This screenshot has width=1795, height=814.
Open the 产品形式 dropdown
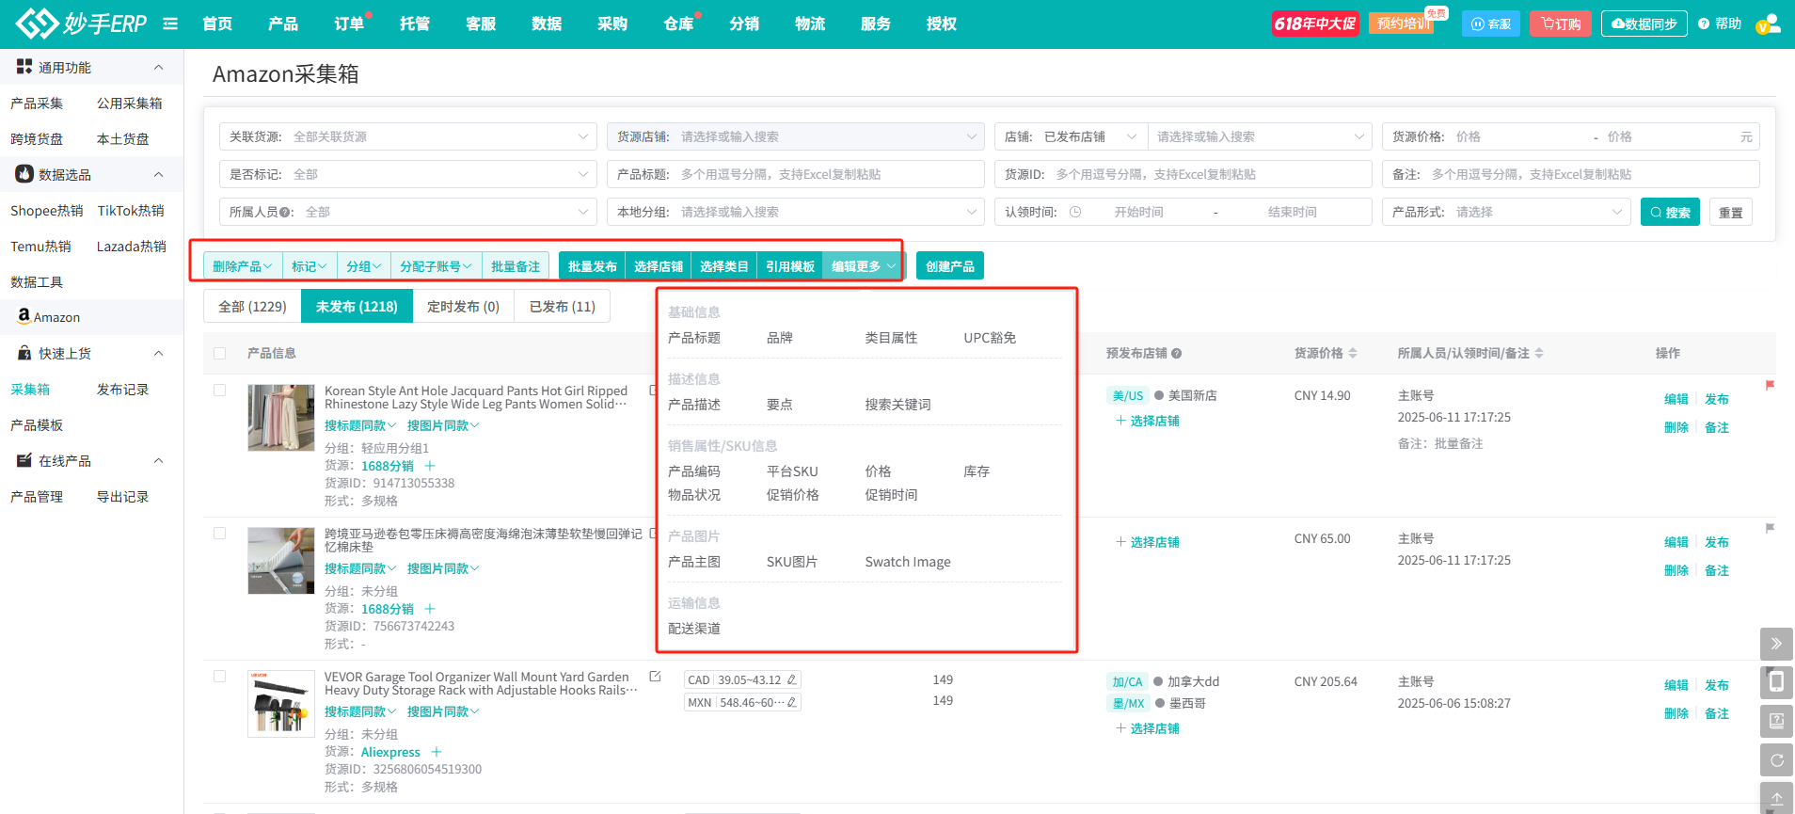coord(1506,212)
